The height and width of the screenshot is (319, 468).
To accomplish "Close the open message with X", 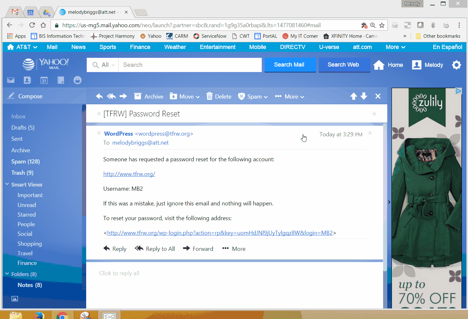I will 378,96.
